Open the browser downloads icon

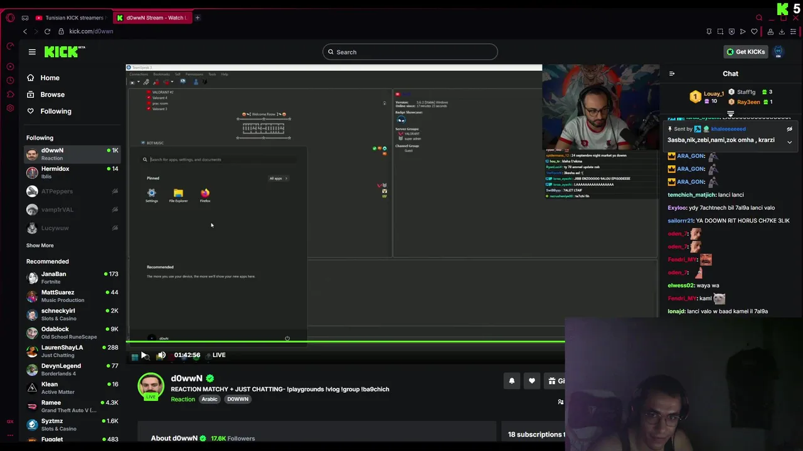click(782, 31)
